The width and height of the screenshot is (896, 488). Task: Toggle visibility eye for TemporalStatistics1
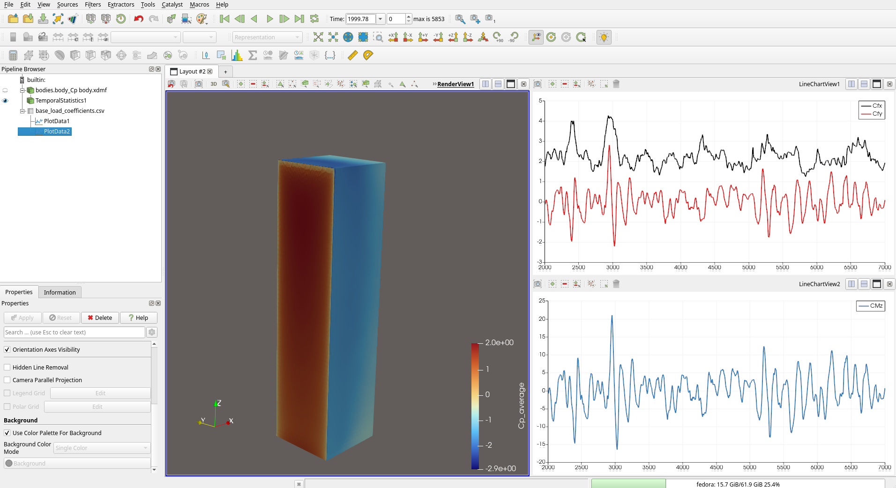pos(6,101)
